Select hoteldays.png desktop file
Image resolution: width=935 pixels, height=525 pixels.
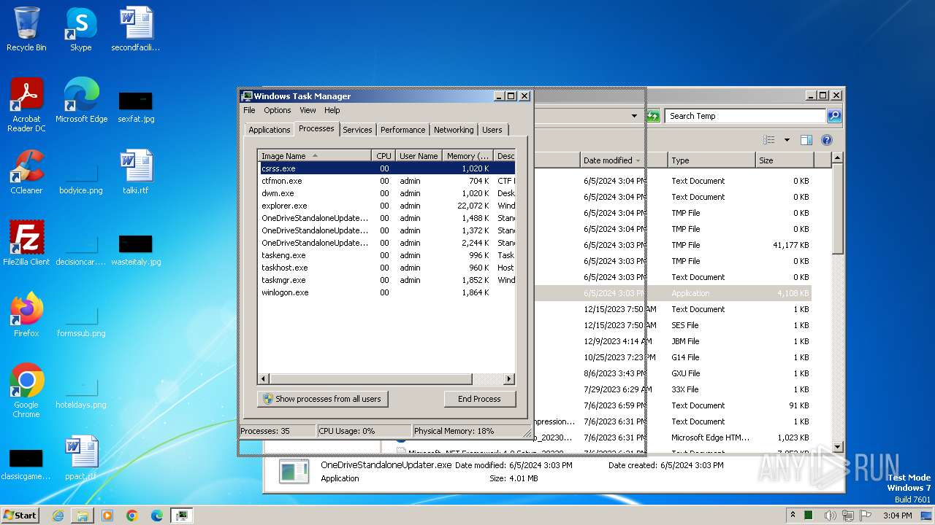81,392
